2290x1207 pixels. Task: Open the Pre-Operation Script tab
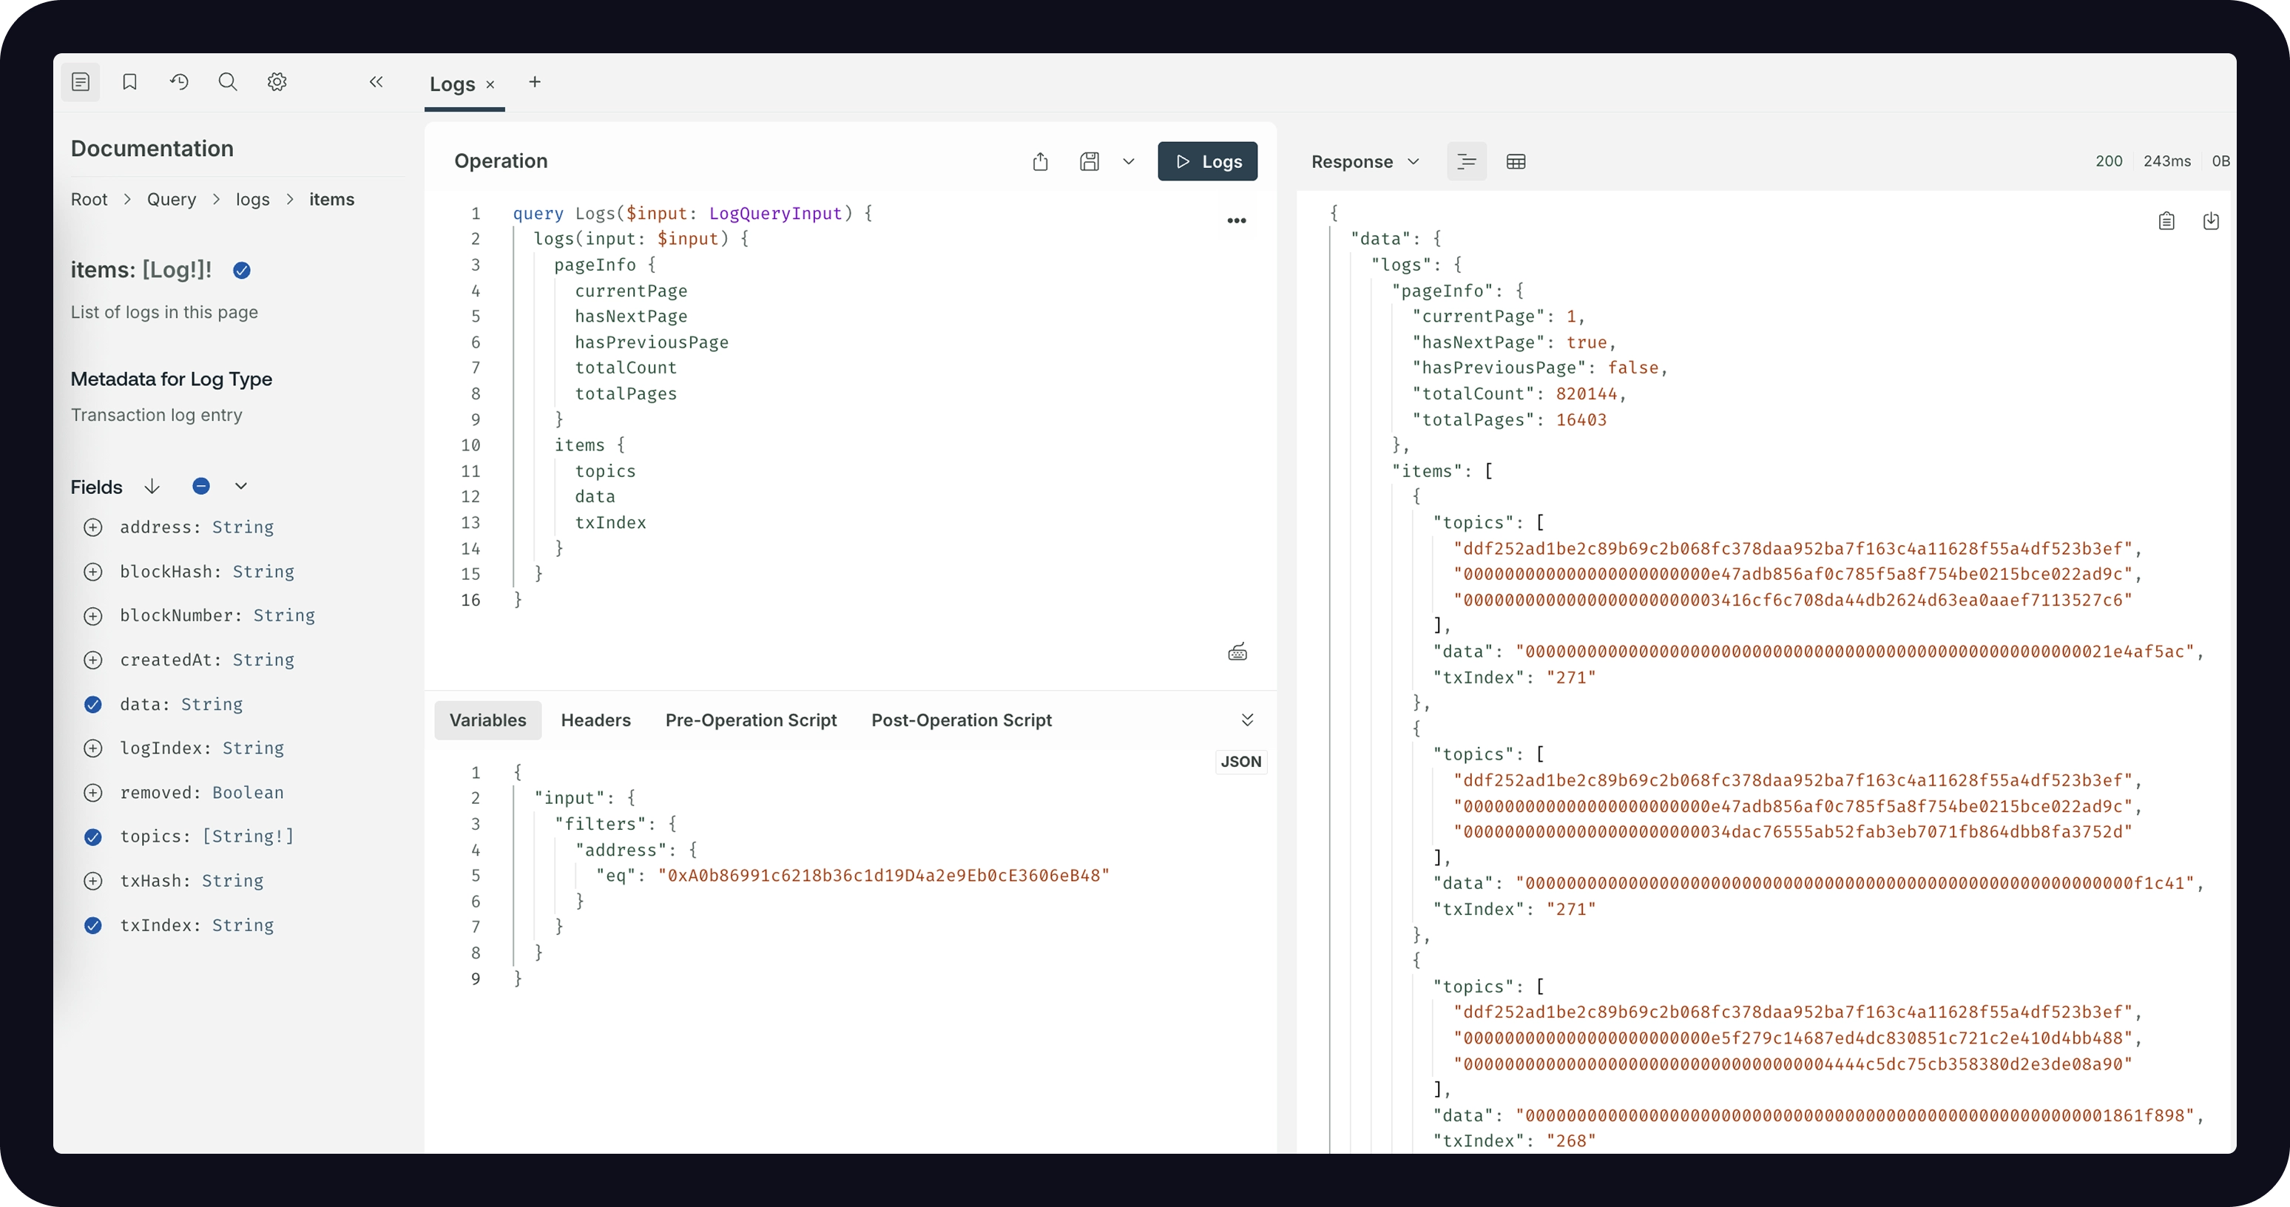click(x=750, y=720)
